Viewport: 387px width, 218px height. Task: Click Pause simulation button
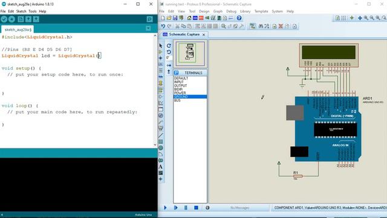(186, 208)
